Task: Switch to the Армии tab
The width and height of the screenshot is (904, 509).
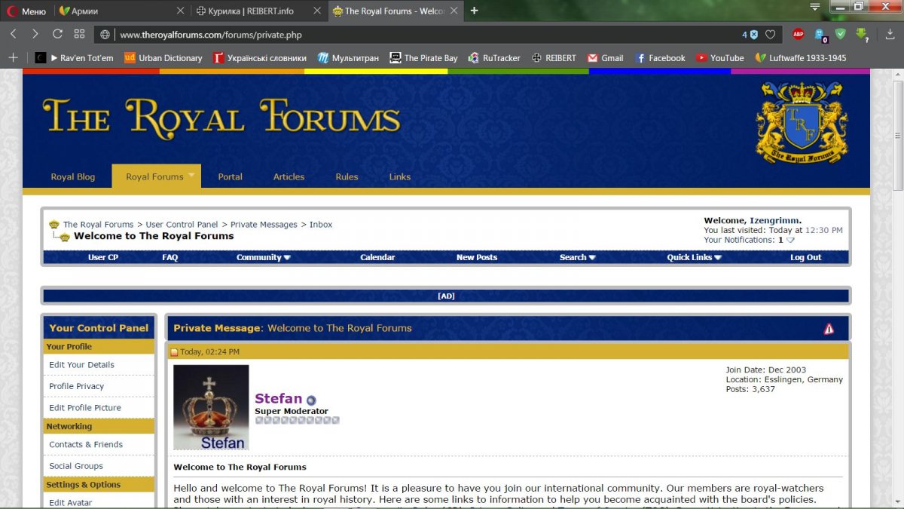Action: tap(121, 11)
